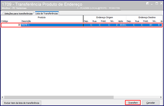Image resolution: width=164 pixels, height=106 pixels.
Task: Click the Código column header
Action: [11, 21]
